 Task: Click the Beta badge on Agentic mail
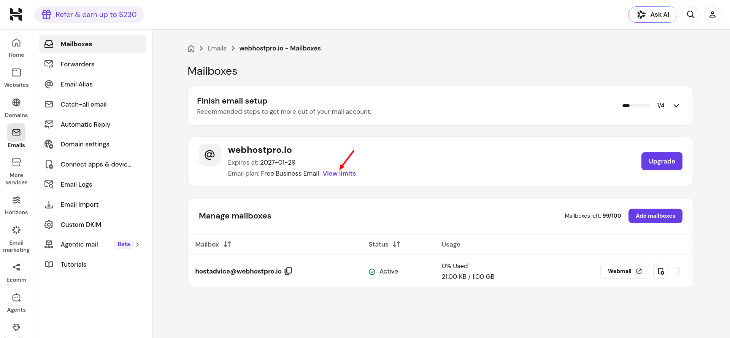click(124, 244)
